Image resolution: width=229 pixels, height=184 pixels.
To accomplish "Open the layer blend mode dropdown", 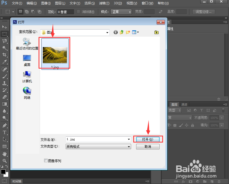I will click(x=180, y=118).
